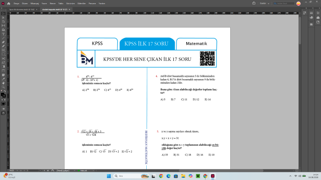Go to previous page button
Screen dimensions: 321x180
click(24, 170)
